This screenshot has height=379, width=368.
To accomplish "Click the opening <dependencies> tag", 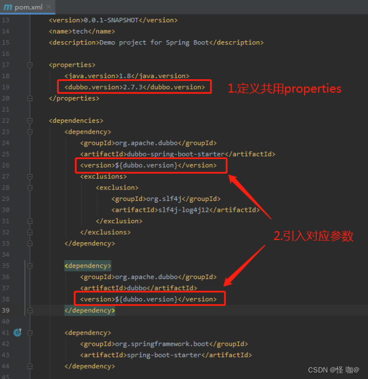I will tap(76, 121).
